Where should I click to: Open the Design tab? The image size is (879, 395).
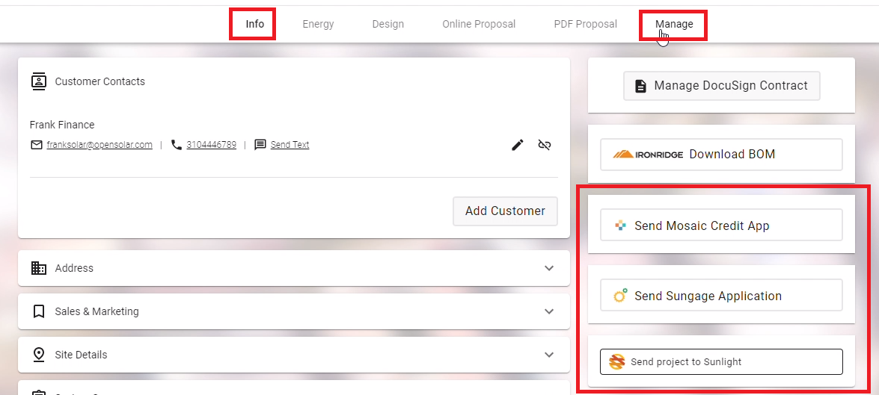click(x=388, y=24)
